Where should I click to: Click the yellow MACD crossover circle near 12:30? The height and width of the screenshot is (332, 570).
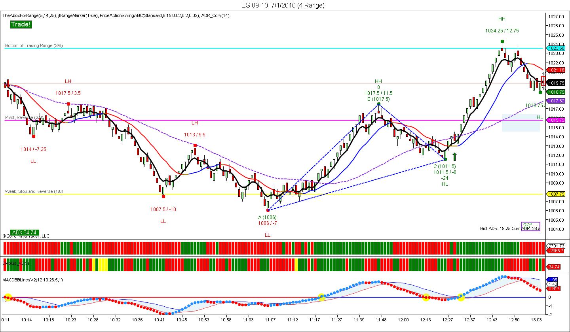click(461, 297)
